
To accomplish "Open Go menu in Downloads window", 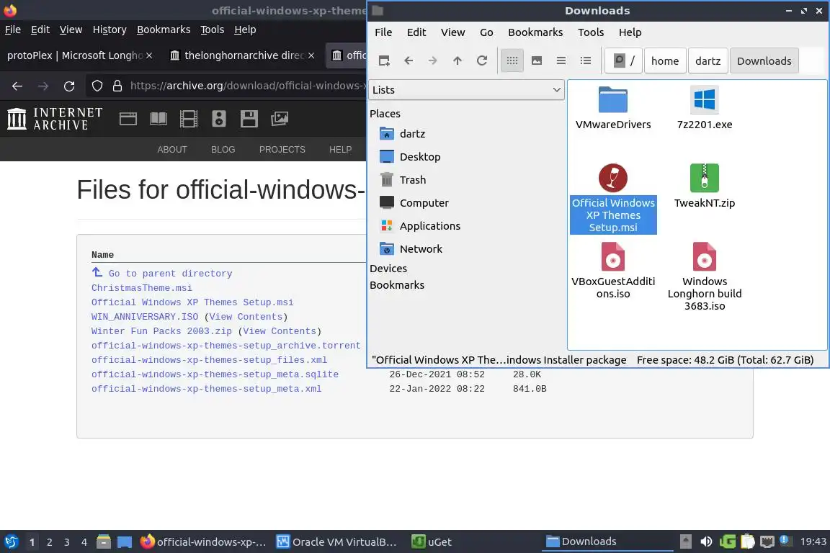I will click(486, 32).
